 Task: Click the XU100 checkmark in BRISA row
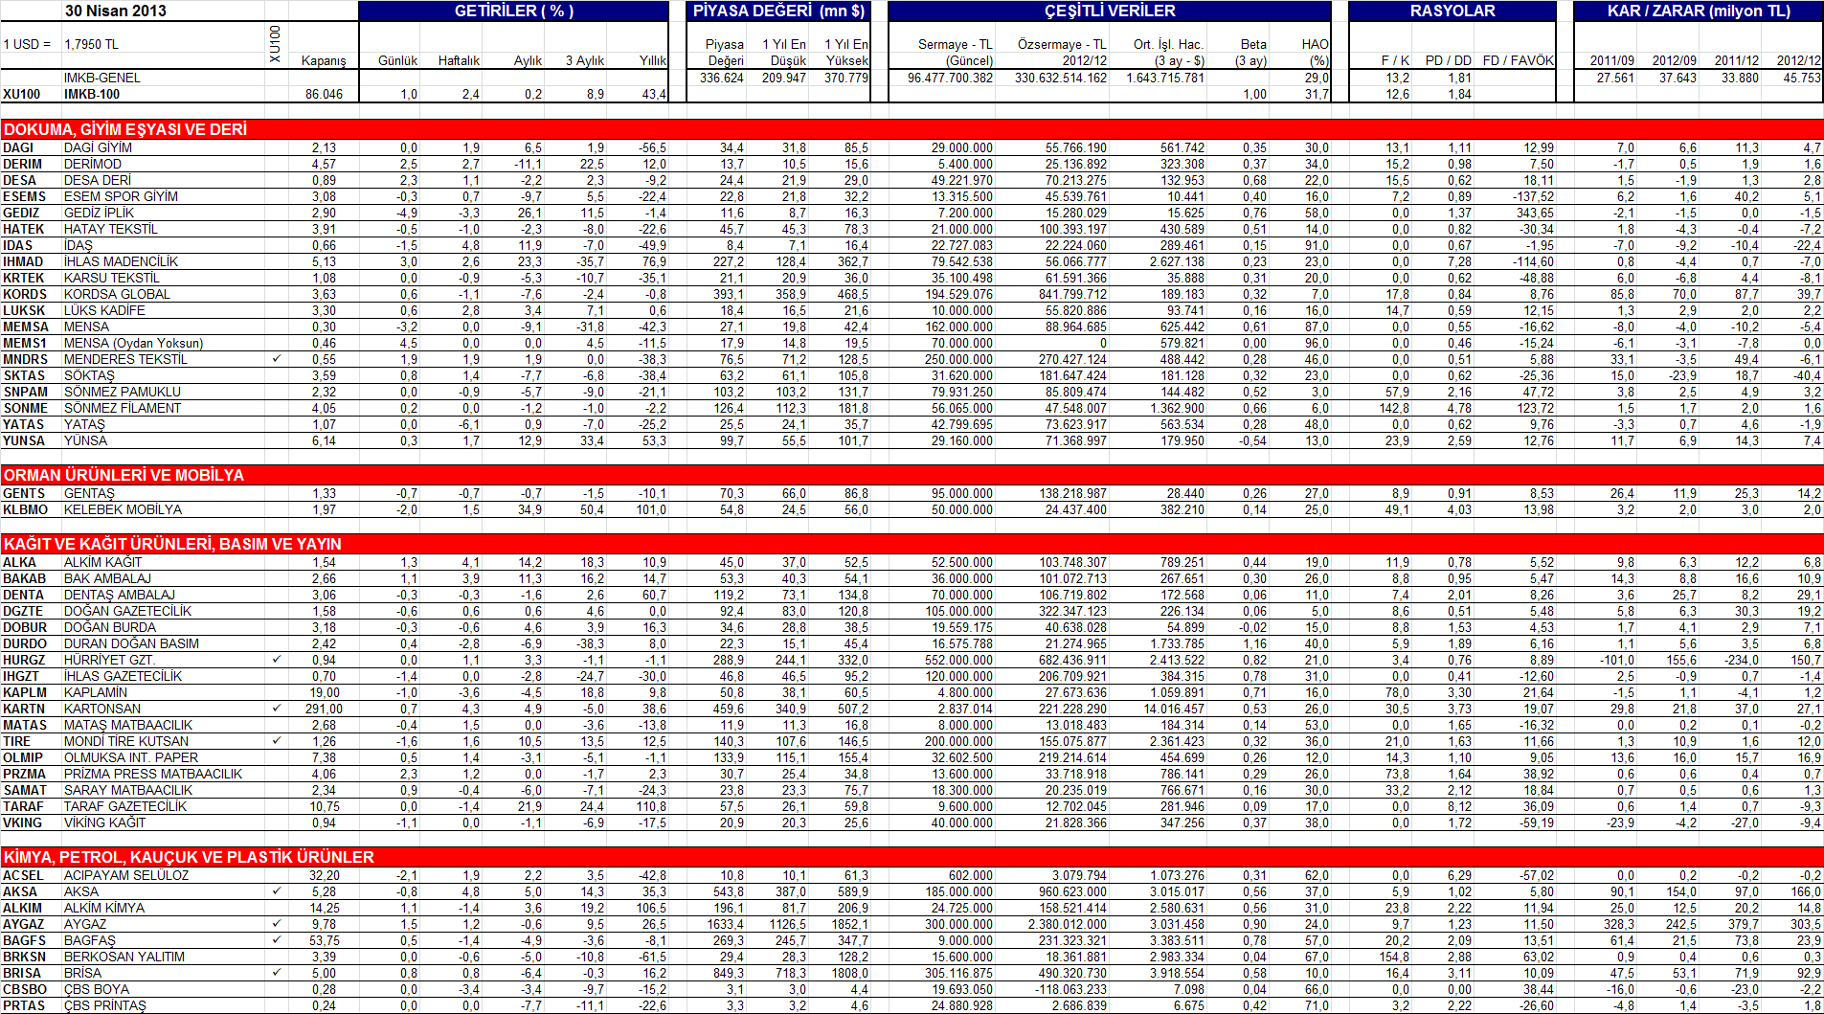[x=277, y=973]
